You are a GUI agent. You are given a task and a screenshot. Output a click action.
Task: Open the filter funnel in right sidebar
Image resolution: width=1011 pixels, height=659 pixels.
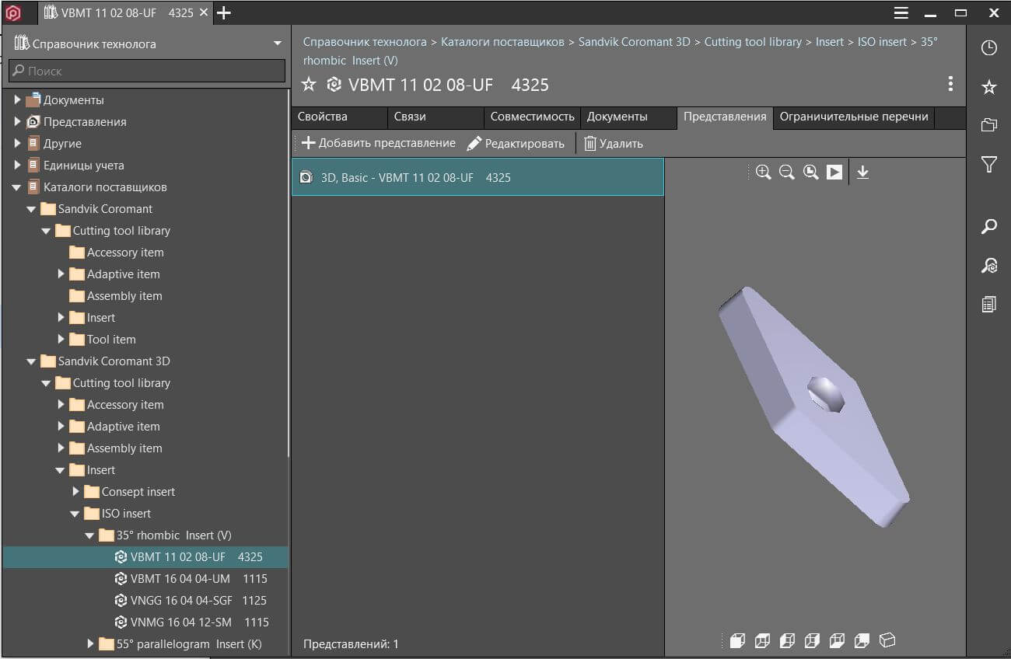tap(988, 164)
